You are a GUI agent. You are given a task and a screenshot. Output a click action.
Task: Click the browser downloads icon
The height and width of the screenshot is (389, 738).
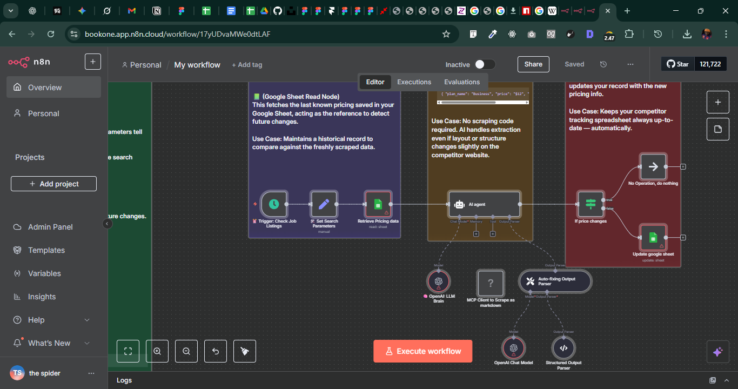(x=687, y=34)
